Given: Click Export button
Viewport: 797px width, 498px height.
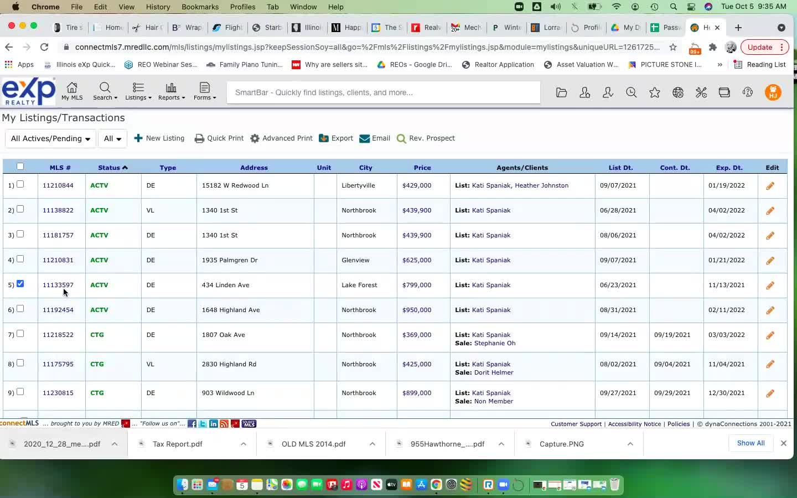Looking at the screenshot, I should tap(336, 138).
